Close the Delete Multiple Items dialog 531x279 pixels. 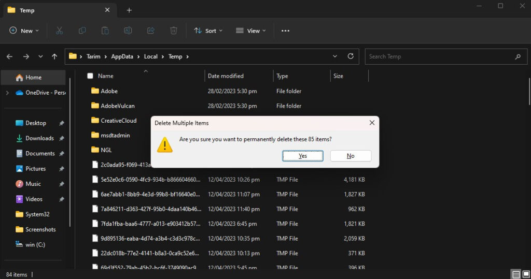click(372, 123)
